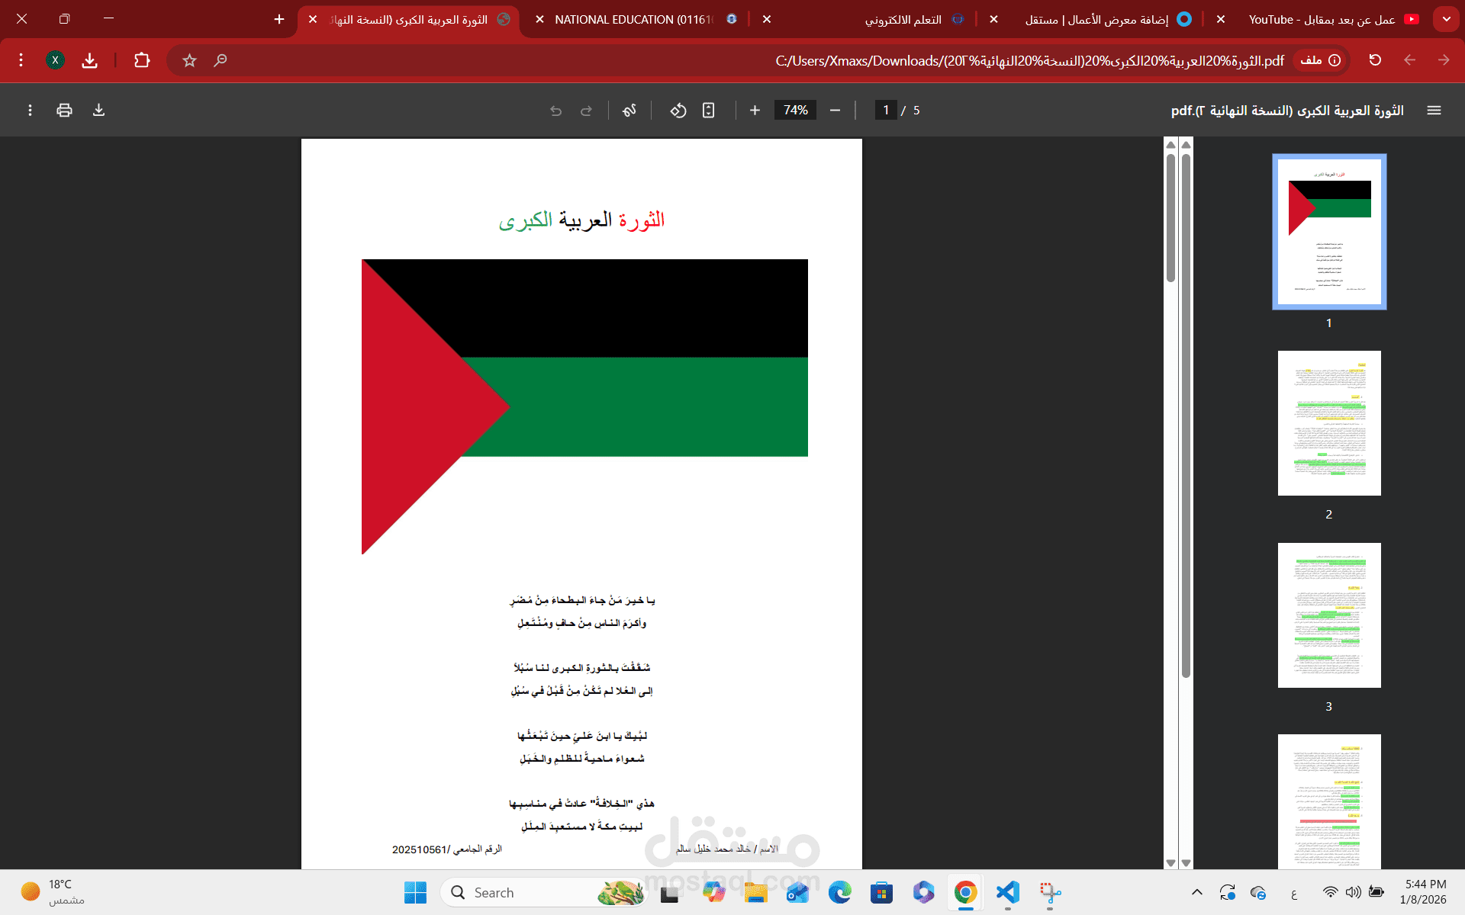Reload the current page
This screenshot has width=1465, height=915.
(x=1374, y=60)
